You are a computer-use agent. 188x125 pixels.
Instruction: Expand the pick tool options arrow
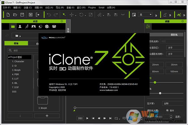pos(103,15)
